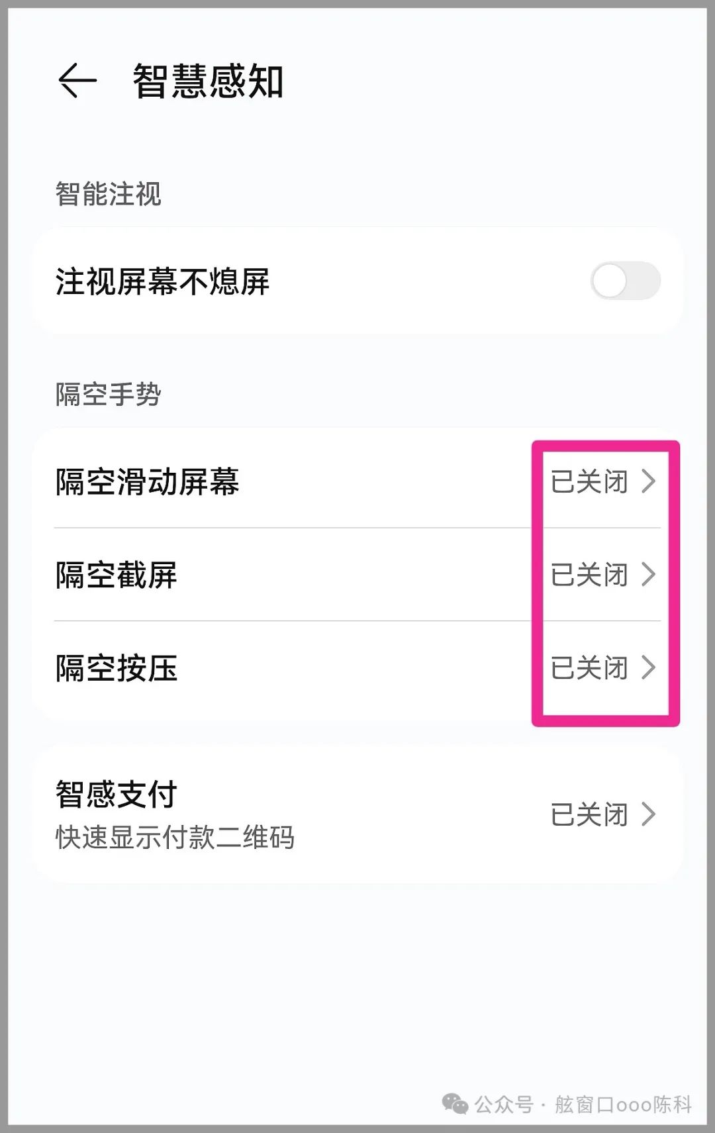715x1133 pixels.
Task: Click 已关闭 status for 隔空截屏
Action: click(589, 574)
